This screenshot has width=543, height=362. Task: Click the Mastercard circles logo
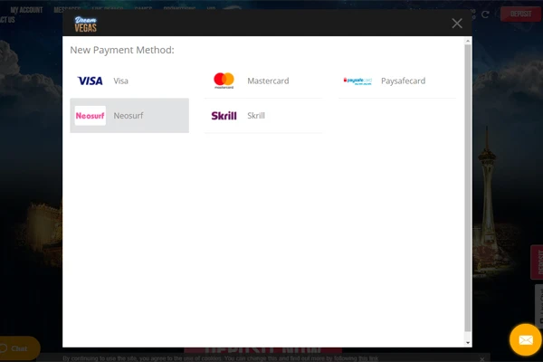coord(224,81)
